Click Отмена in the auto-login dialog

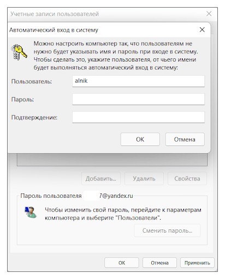click(x=185, y=139)
